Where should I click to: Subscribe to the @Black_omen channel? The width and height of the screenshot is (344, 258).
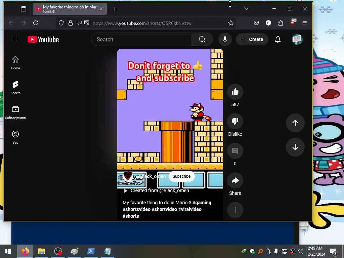coord(181,176)
